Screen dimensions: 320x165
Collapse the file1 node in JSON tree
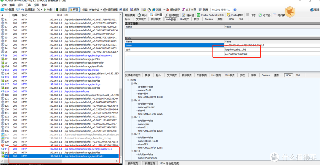coord(132,84)
